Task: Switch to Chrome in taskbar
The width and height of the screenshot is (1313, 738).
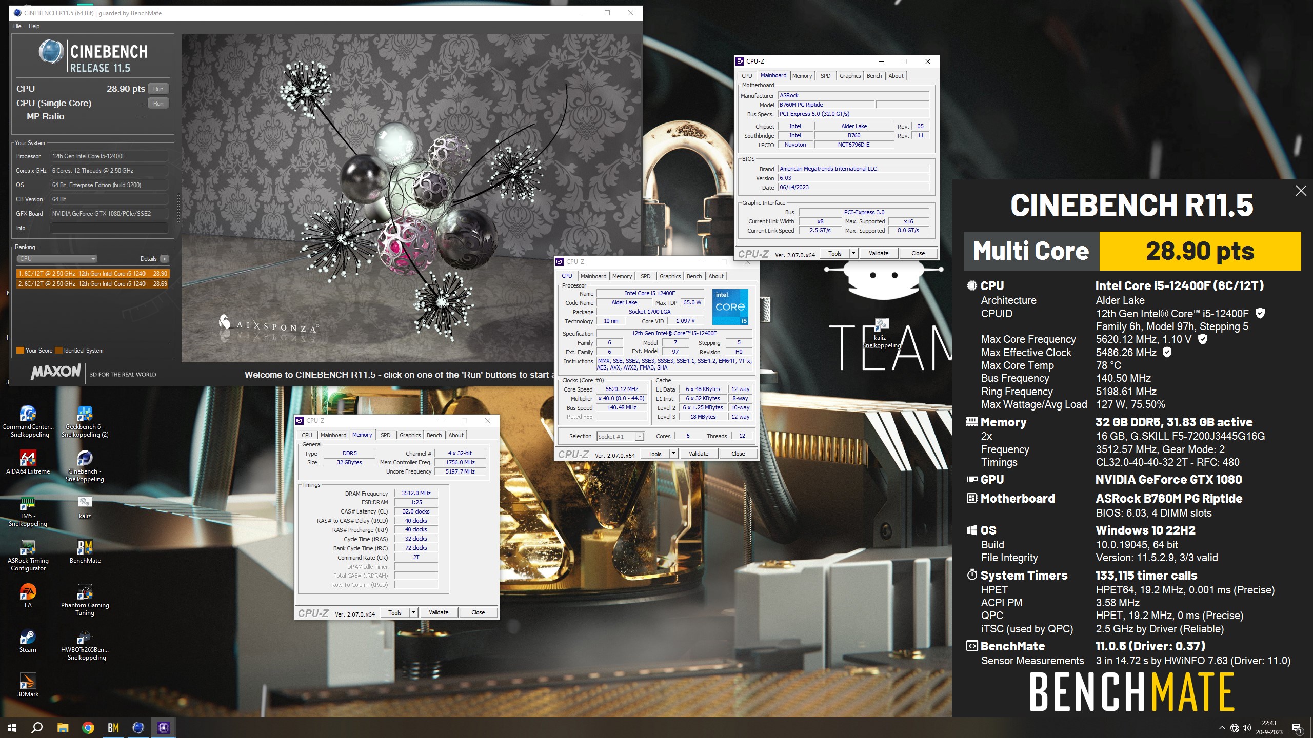Action: pos(88,727)
